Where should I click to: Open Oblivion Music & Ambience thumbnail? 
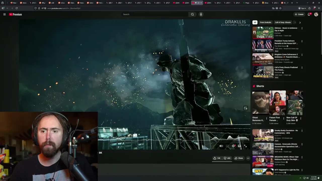(263, 33)
